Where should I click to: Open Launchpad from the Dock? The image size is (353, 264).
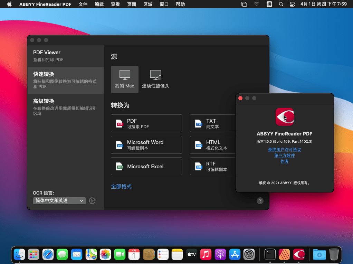34,255
